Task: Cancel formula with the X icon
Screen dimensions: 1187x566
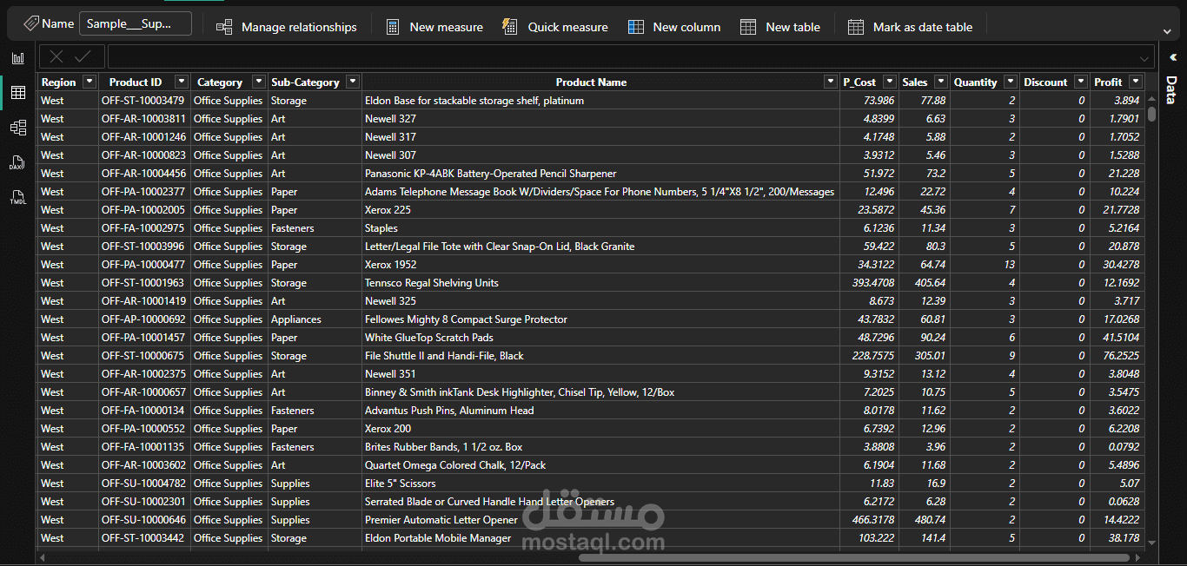Action: point(56,56)
